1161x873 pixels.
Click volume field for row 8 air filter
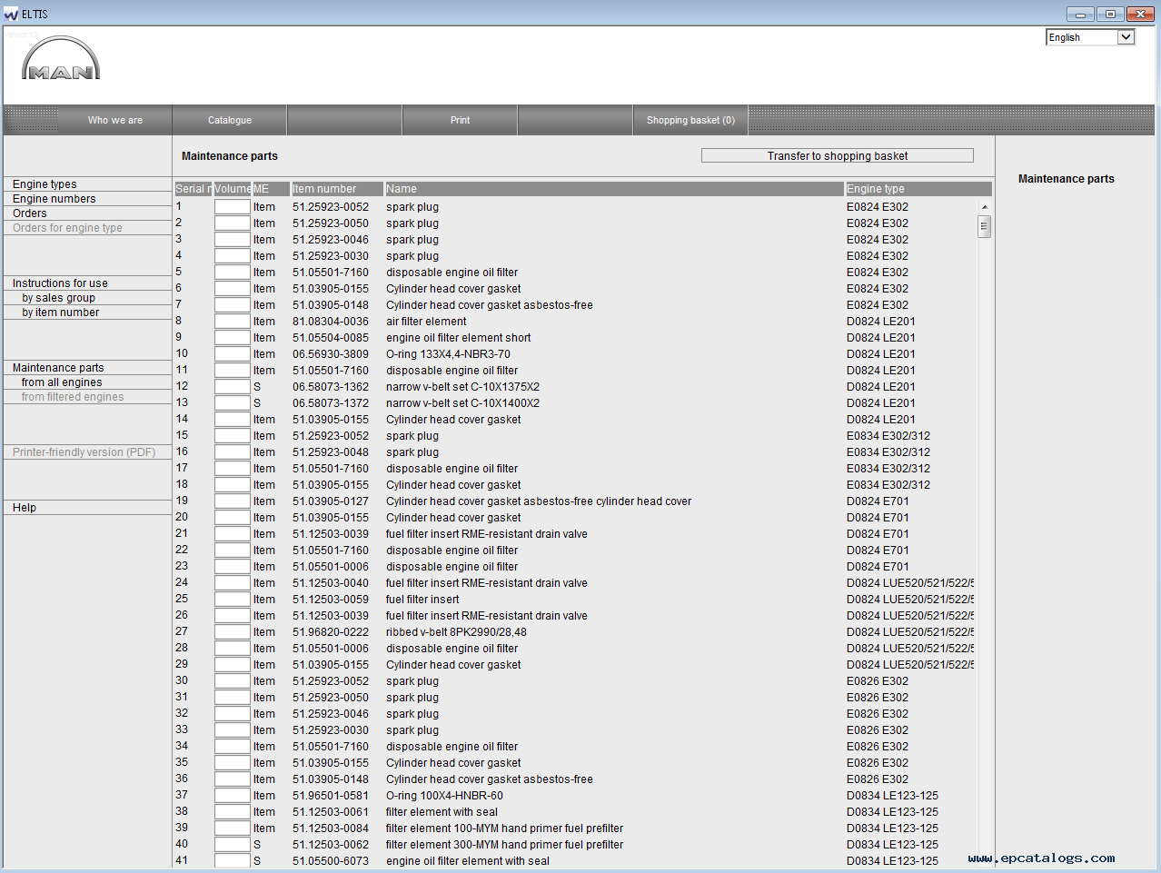pyautogui.click(x=233, y=322)
